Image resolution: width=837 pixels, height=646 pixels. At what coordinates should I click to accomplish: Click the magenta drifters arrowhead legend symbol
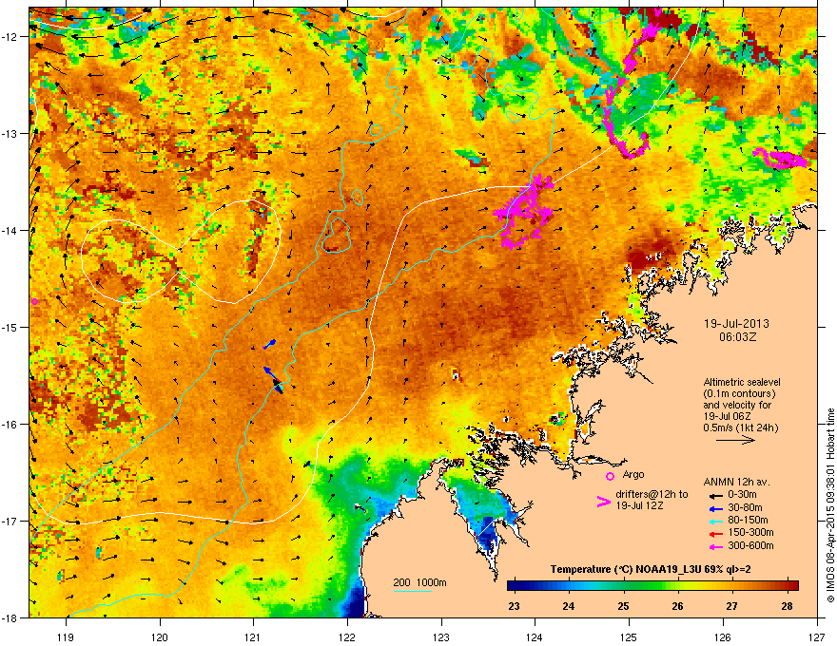pos(603,502)
